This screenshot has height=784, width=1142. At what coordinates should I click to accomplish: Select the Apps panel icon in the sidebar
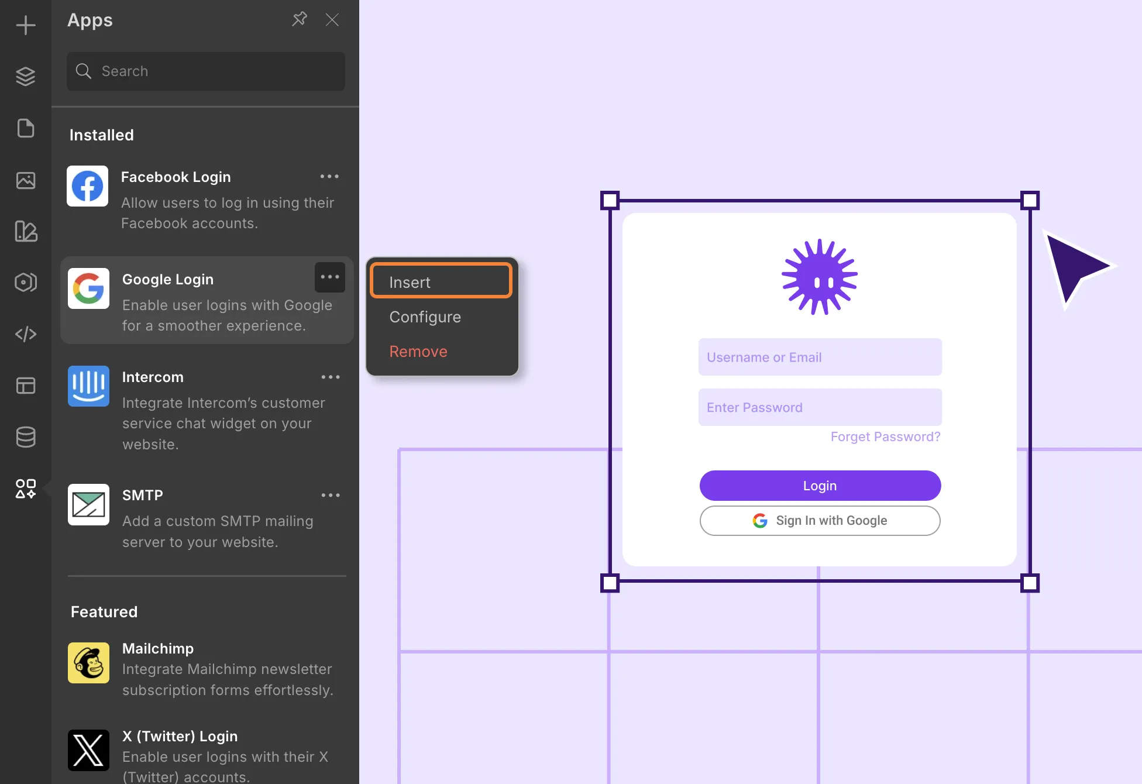tap(26, 489)
